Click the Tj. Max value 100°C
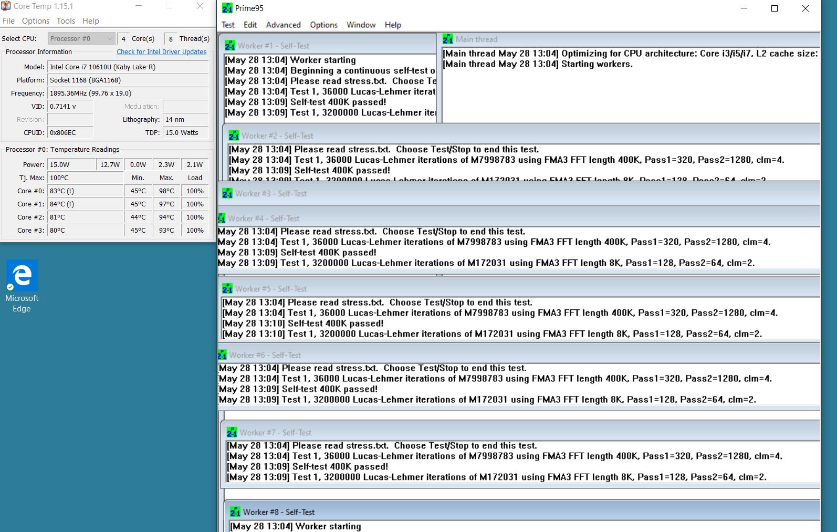The image size is (837, 532). [x=86, y=178]
